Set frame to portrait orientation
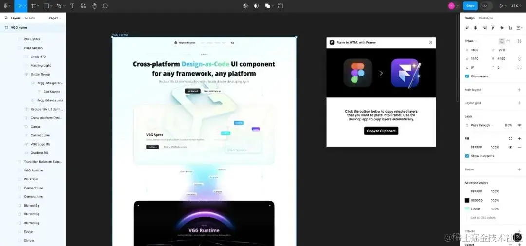The image size is (526, 246). (x=502, y=41)
